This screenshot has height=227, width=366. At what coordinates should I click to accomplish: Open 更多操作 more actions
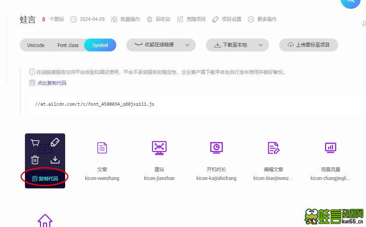click(x=262, y=19)
